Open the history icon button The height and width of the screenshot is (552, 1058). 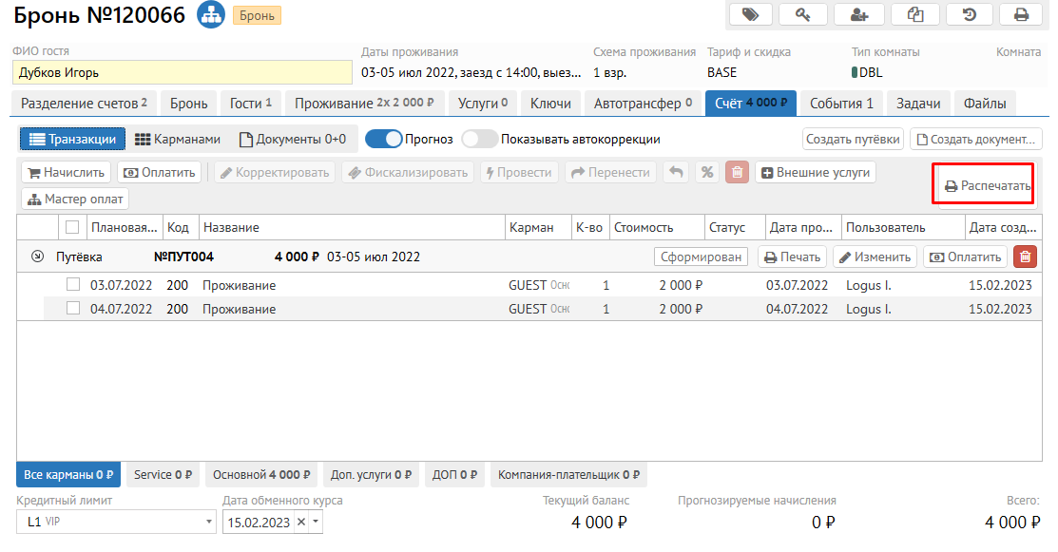coord(969,14)
